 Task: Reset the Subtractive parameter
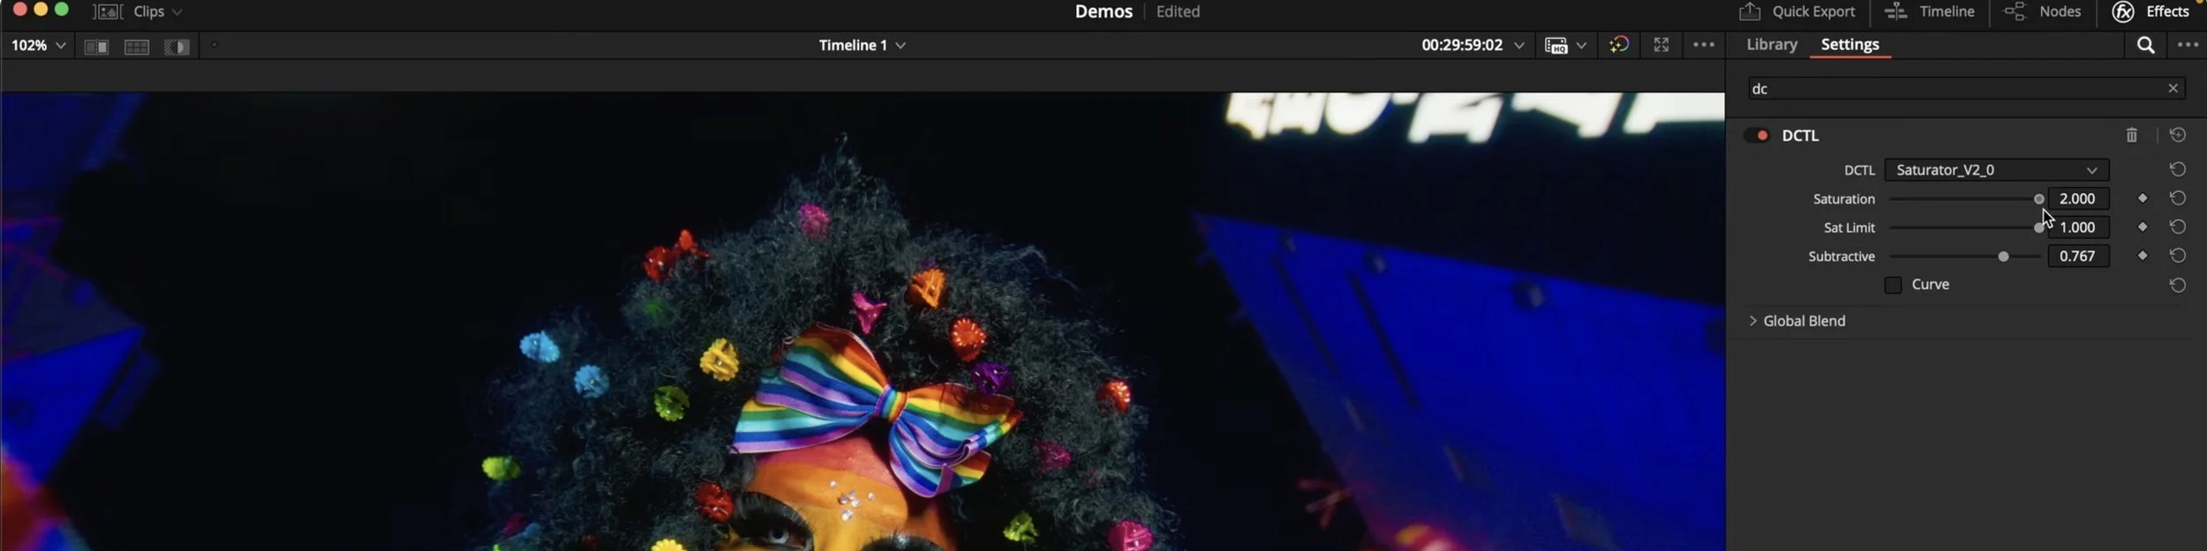click(2178, 256)
